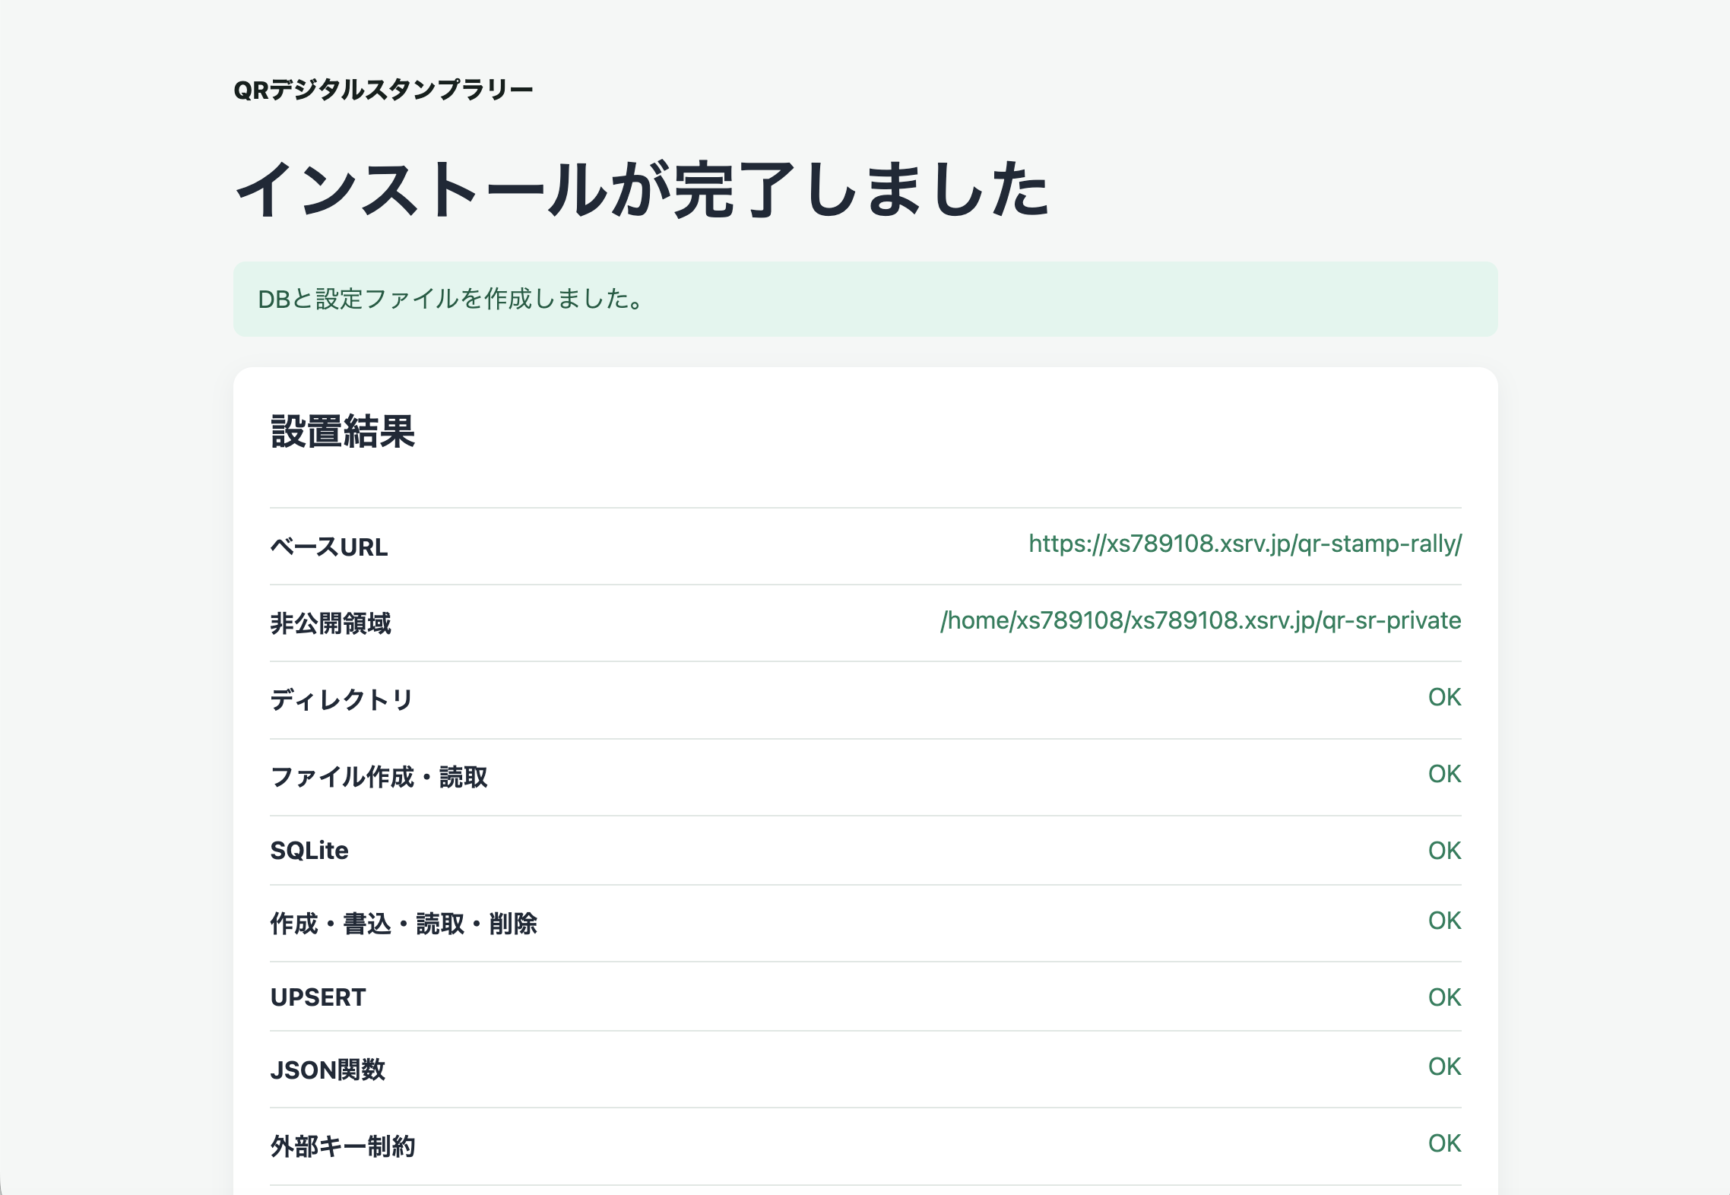
Task: Open the https://xs789108.xsrv.jp/qr-stamp-rally/ URL
Action: (1244, 544)
